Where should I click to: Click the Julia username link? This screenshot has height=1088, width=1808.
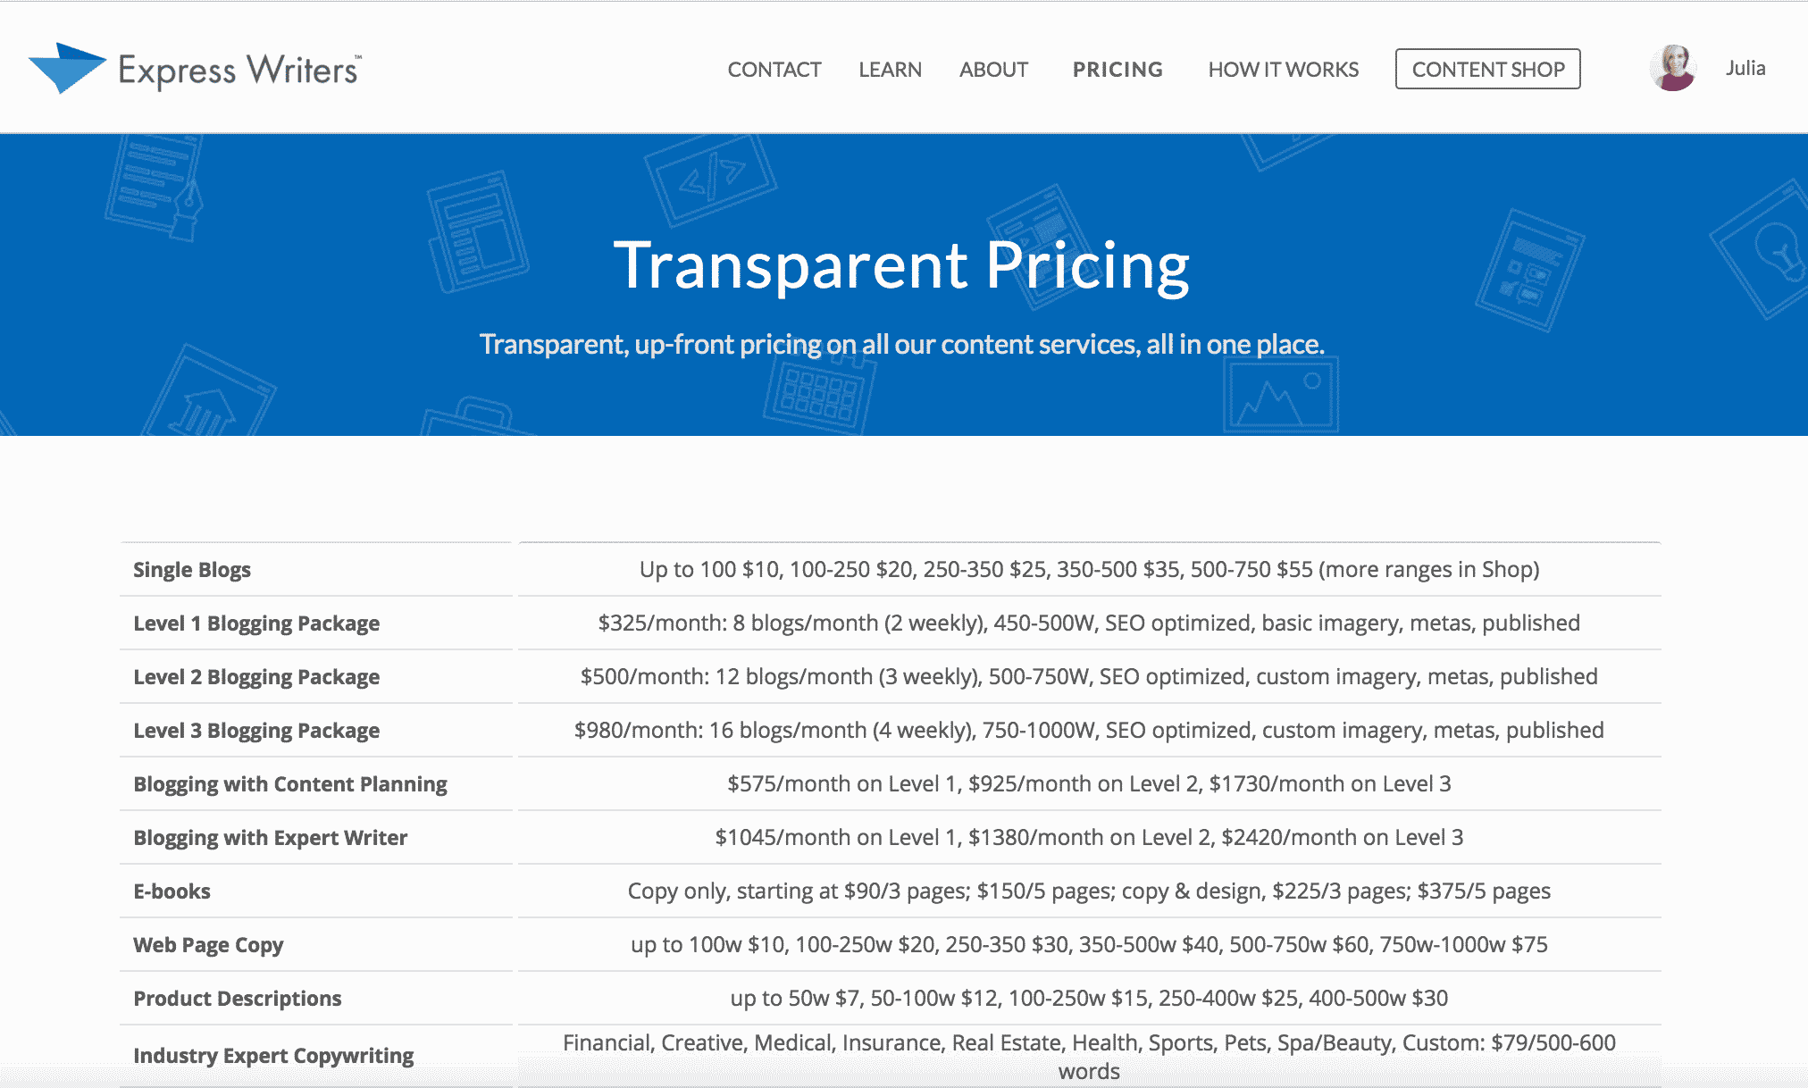[1745, 68]
